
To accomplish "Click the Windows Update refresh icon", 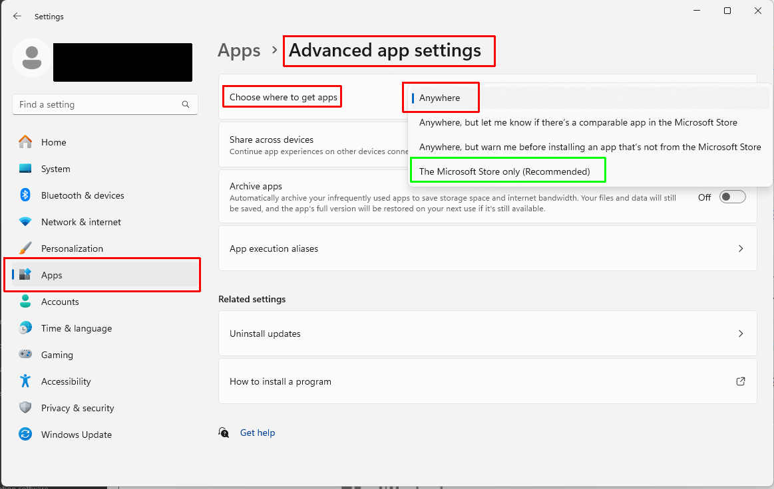I will click(x=25, y=435).
